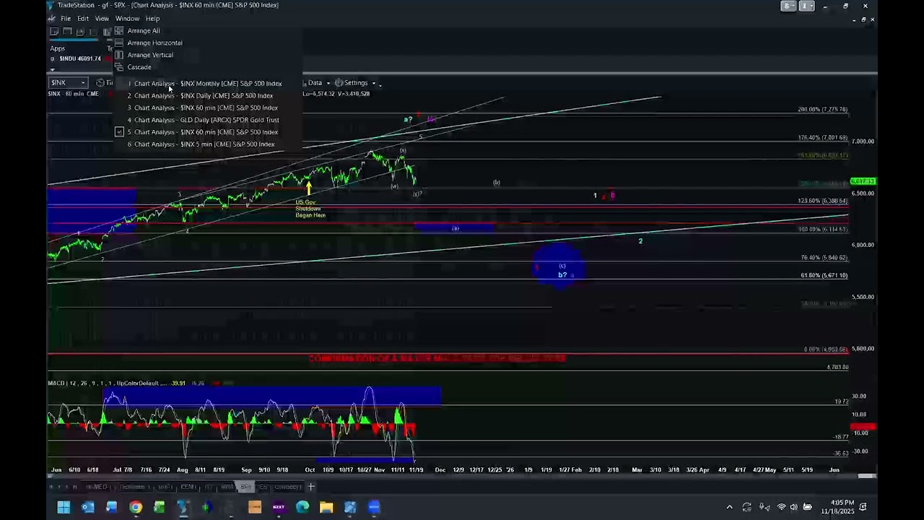Open the Windows Start menu
The image size is (924, 520).
click(x=64, y=507)
